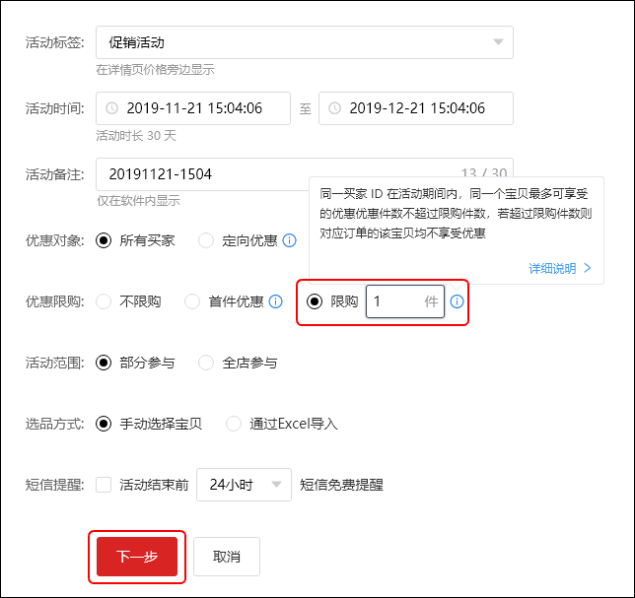
Task: Click the hint text 仅在软件内显示
Action: 138,201
